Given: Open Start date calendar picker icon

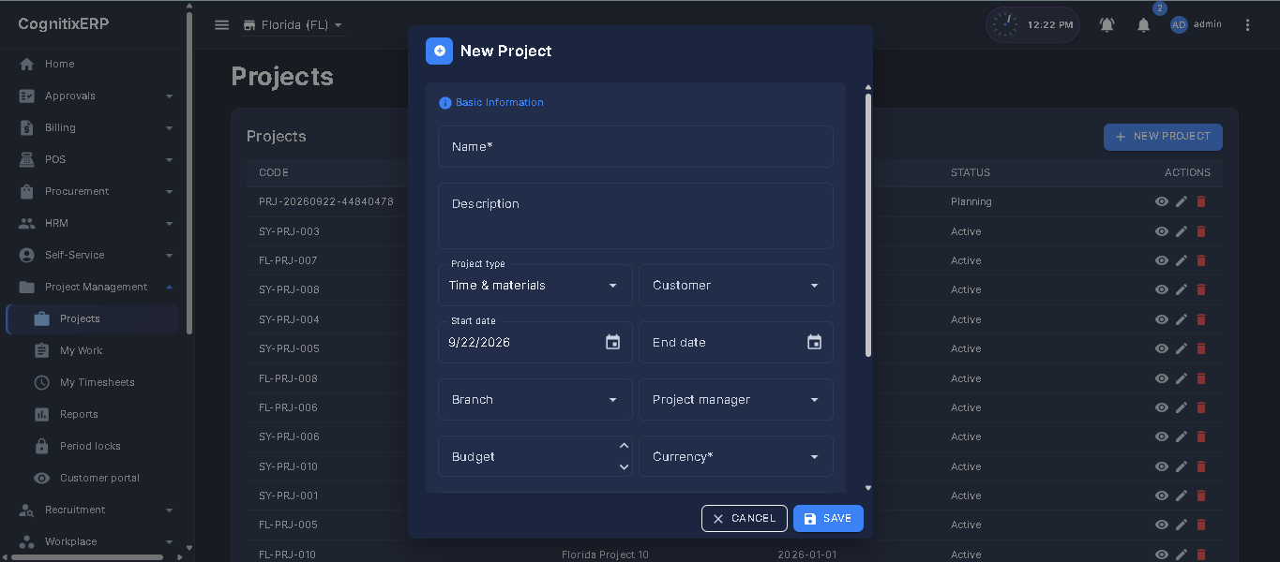Looking at the screenshot, I should coord(613,342).
